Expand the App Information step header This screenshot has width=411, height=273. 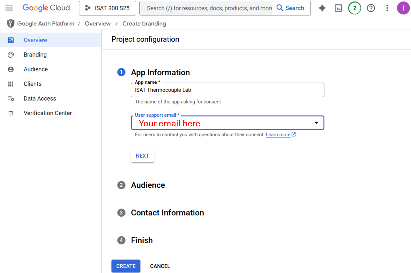[x=160, y=72]
